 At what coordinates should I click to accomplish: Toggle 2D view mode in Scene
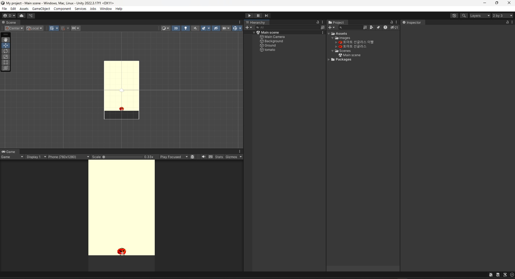tap(176, 28)
